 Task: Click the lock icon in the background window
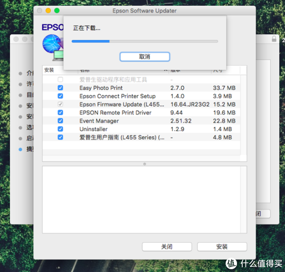(274, 39)
